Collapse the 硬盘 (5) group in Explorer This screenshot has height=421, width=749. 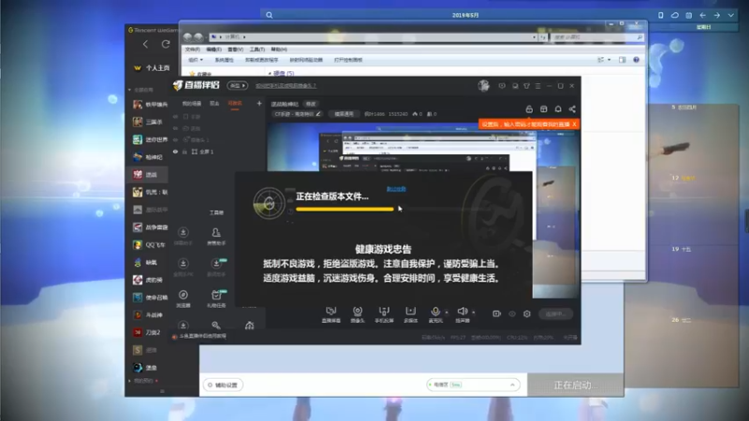[270, 74]
